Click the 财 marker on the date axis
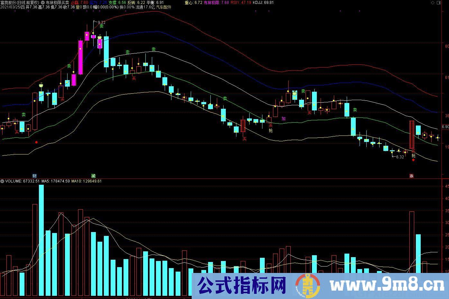The image size is (449, 299). 35,176
